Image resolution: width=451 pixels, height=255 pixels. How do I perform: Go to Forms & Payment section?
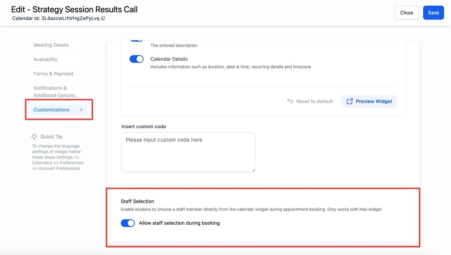(x=53, y=74)
